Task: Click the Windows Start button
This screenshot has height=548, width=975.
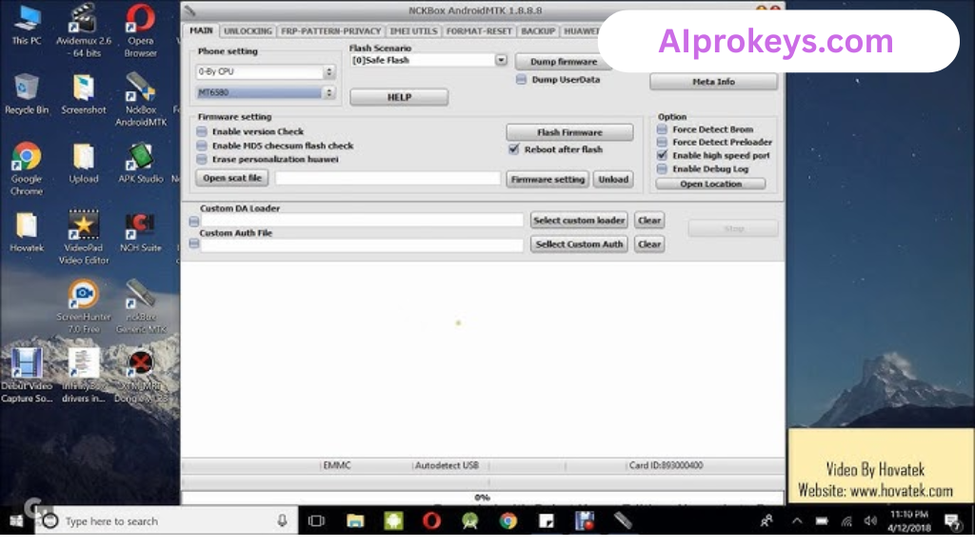Action: [16, 520]
